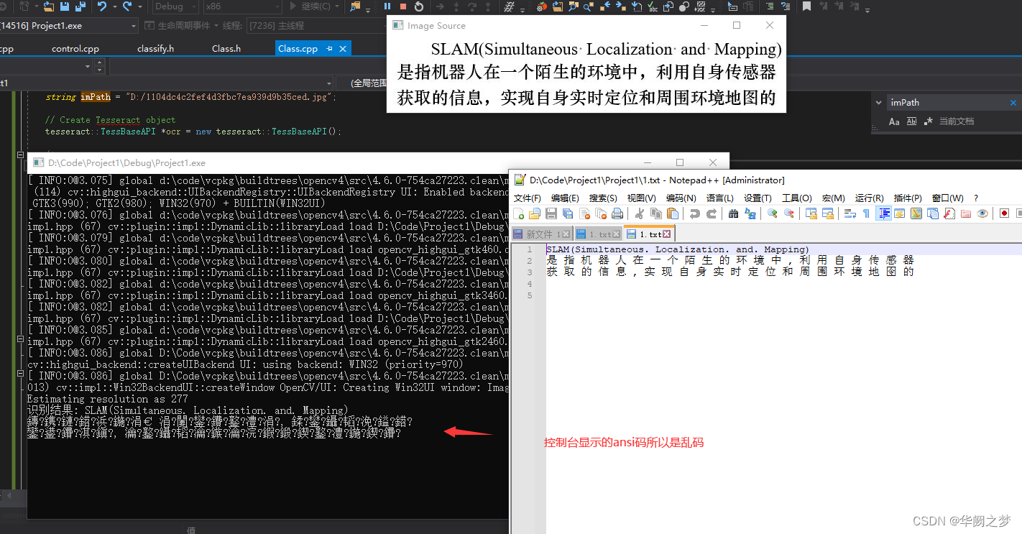Image resolution: width=1022 pixels, height=534 pixels.
Task: Show all characters with the pilcrow icon
Action: point(866,213)
